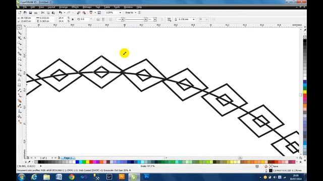This screenshot has width=323, height=181.
Task: Switch to the Page 1 tab
Action: point(68,158)
